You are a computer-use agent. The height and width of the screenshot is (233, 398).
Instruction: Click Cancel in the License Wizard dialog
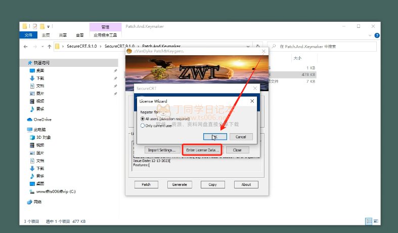[241, 137]
